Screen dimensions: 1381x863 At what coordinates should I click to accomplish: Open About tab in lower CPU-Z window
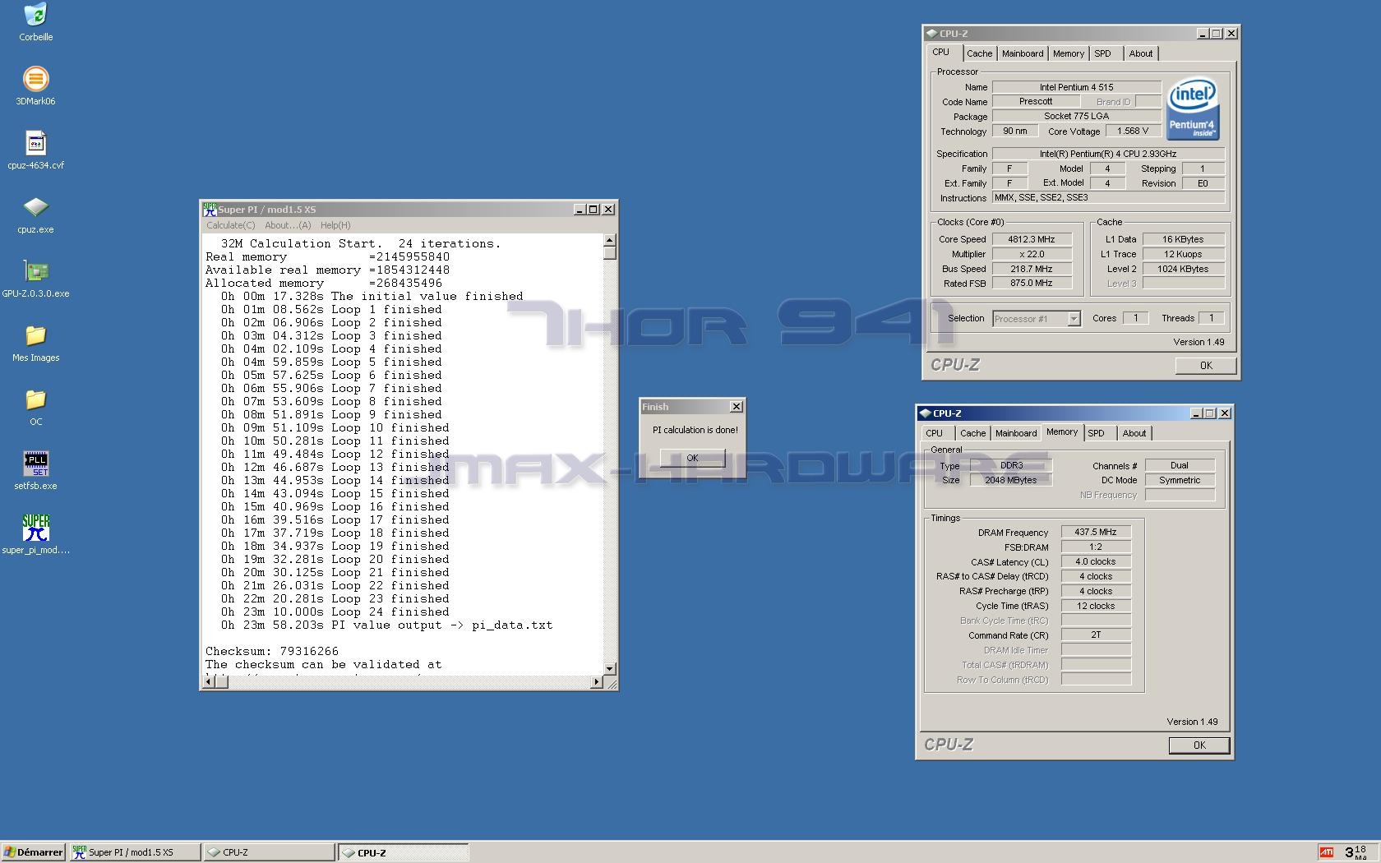(x=1134, y=433)
